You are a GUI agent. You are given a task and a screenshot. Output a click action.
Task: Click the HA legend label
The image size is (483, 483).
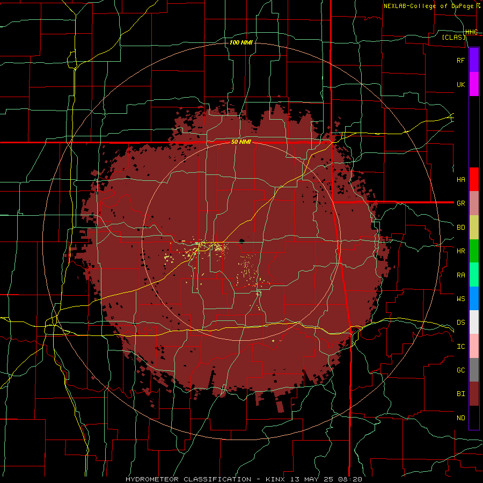click(x=461, y=179)
